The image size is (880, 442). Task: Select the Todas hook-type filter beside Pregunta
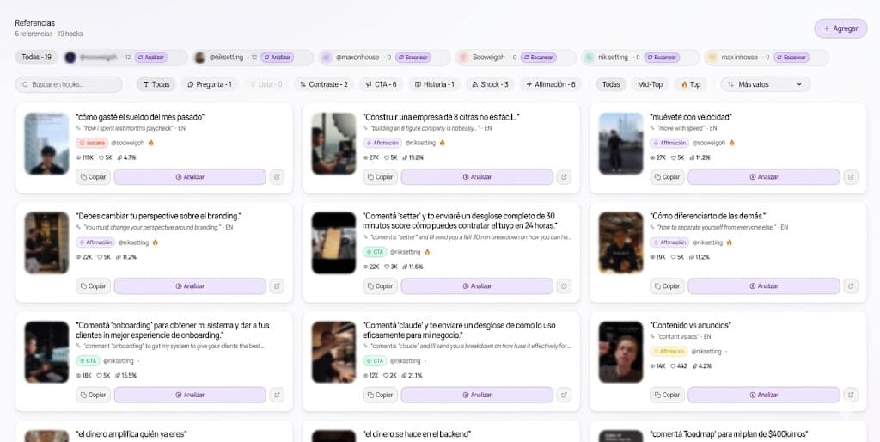(156, 85)
